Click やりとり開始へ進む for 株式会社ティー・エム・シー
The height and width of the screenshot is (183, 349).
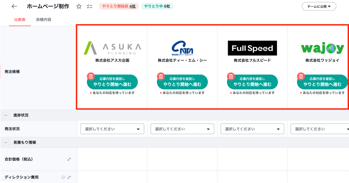coord(182,82)
